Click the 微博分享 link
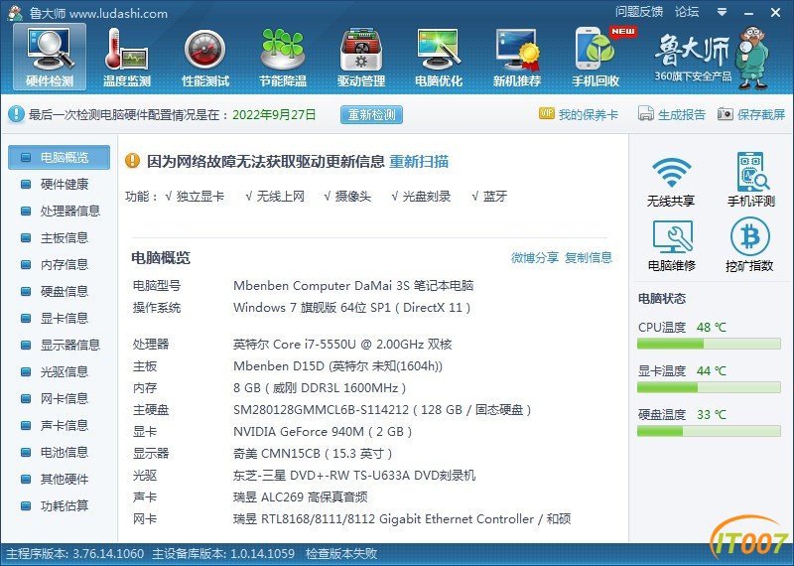The width and height of the screenshot is (794, 566). 534,258
